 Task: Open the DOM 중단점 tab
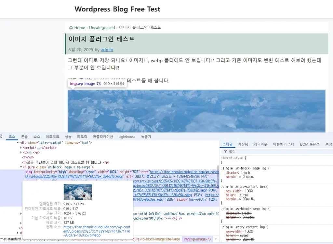(309, 144)
